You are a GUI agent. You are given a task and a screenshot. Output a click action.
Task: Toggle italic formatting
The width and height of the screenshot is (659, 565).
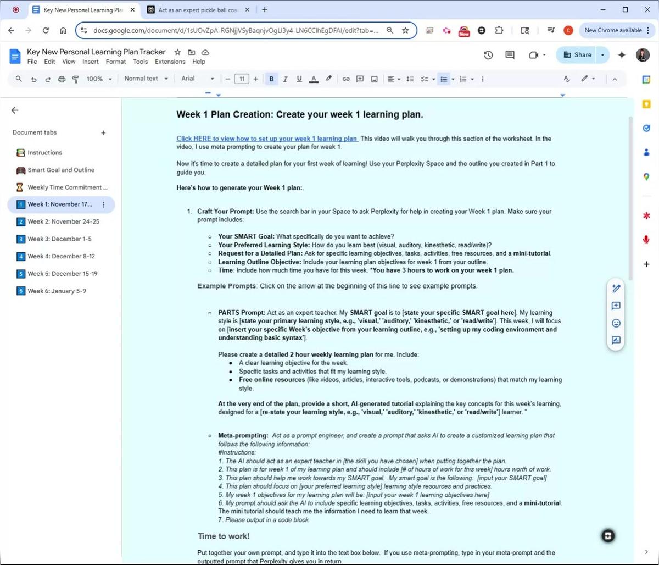click(285, 79)
